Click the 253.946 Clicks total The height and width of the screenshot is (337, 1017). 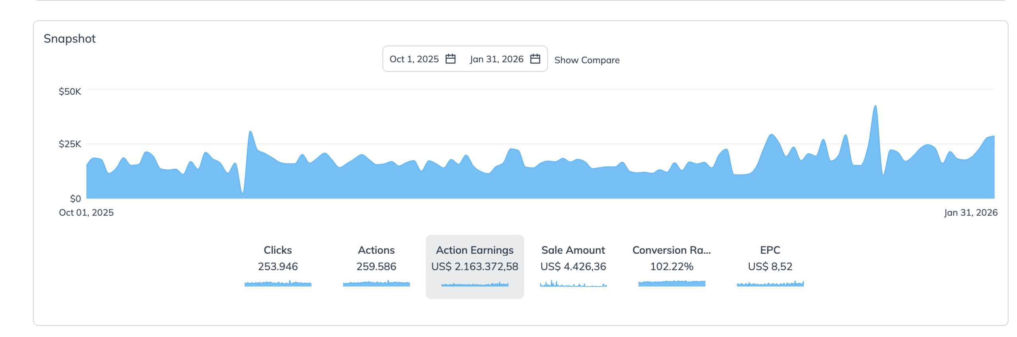click(x=278, y=266)
